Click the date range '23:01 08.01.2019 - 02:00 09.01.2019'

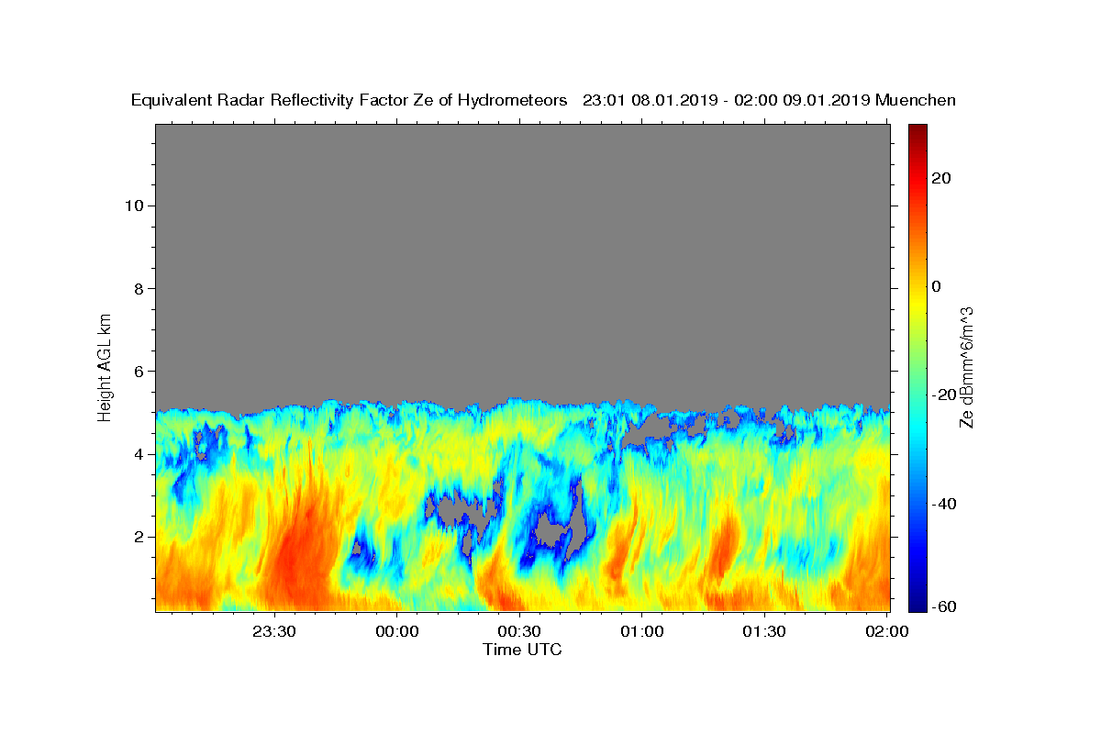(727, 101)
